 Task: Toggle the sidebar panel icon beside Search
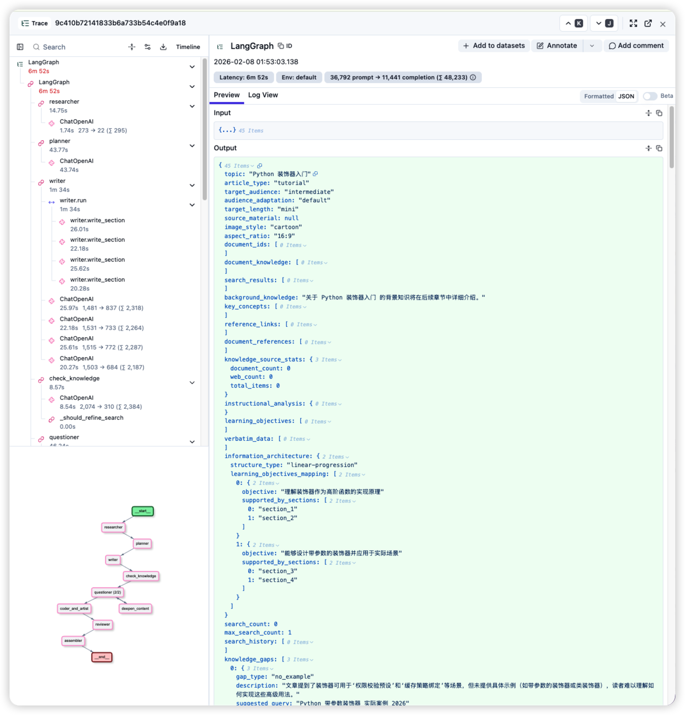tap(20, 47)
